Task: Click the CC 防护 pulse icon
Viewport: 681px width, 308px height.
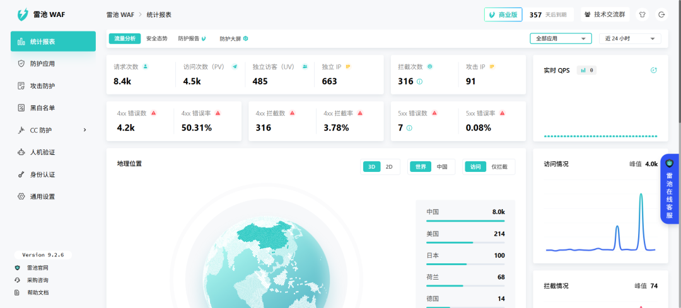Action: pos(21,130)
